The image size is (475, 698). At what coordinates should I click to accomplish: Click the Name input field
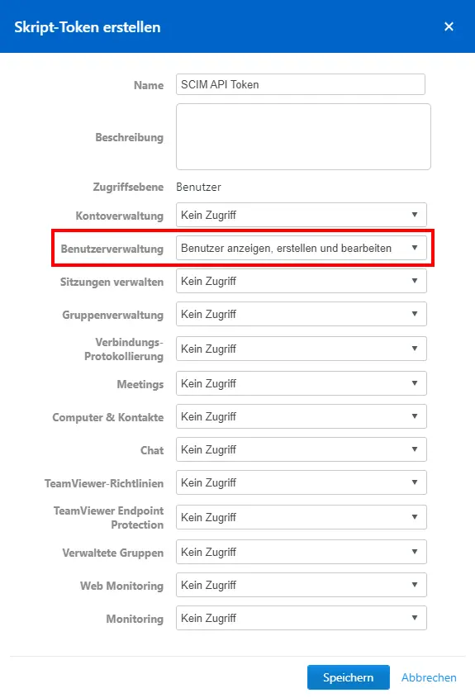click(x=301, y=84)
